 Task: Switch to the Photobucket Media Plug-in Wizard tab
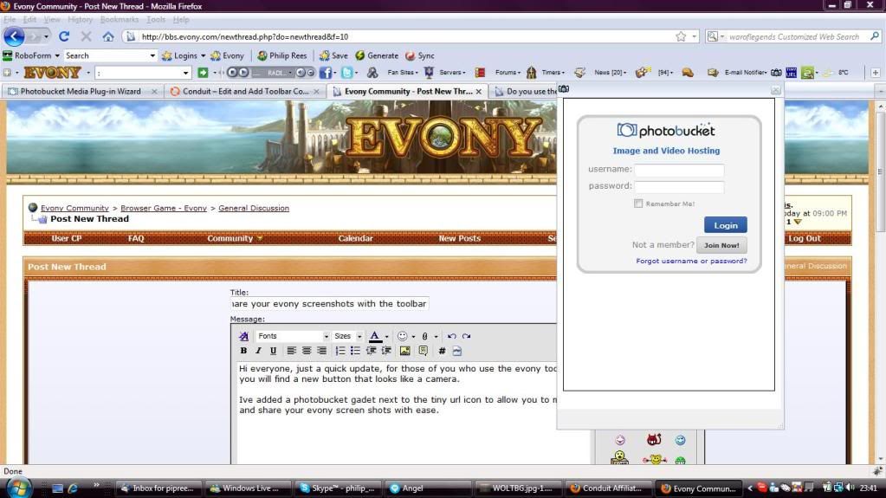81,91
